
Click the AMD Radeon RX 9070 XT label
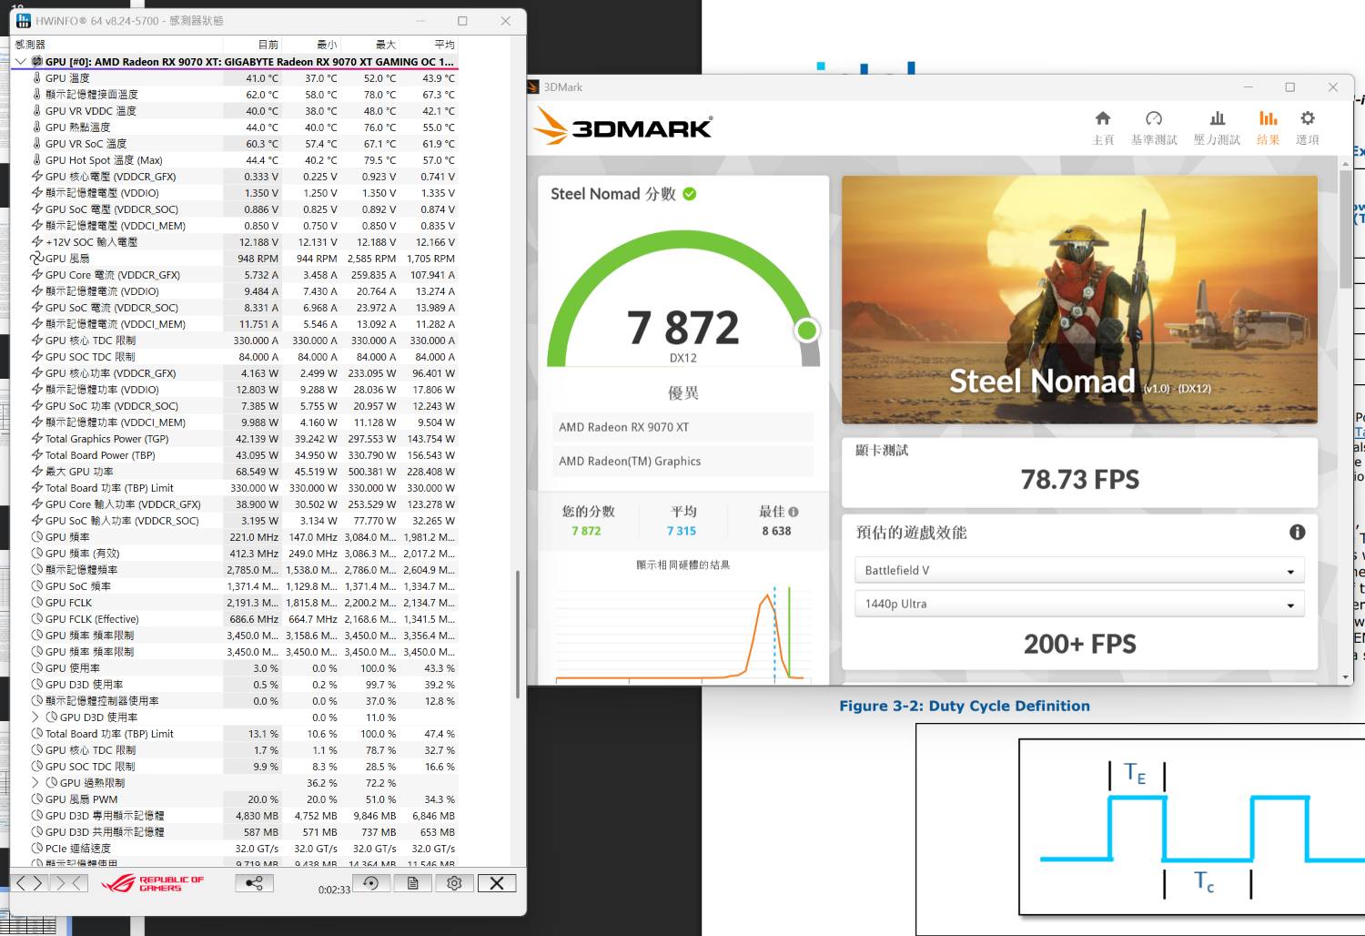[623, 427]
